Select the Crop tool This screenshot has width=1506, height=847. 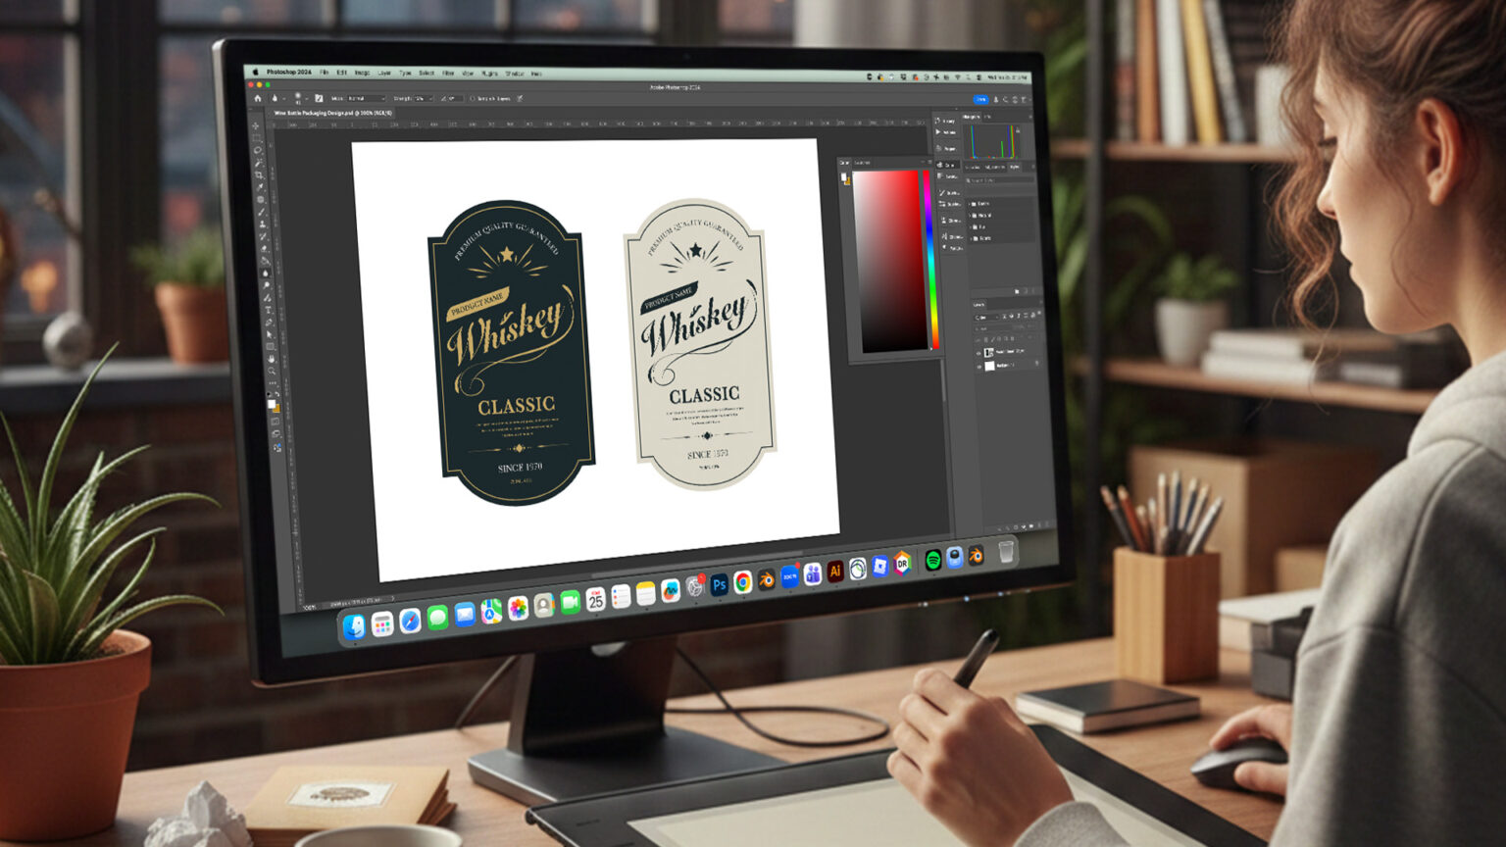click(259, 174)
